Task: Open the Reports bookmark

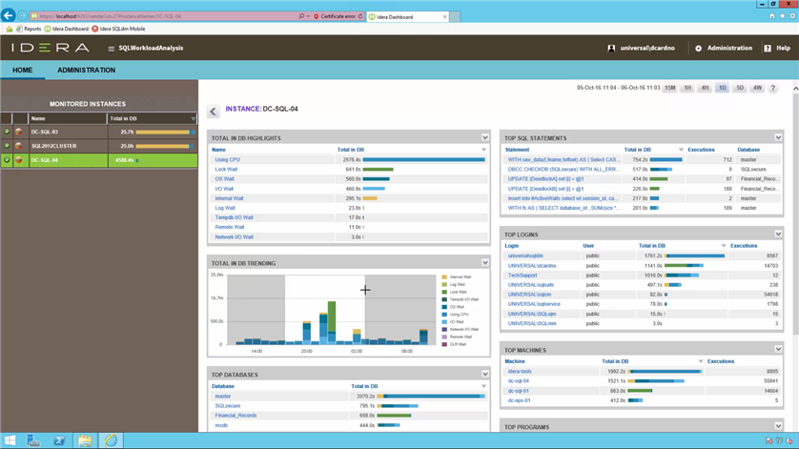Action: tap(29, 29)
